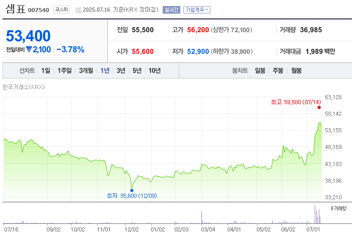Switch to 일봉 candlestick chart
This screenshot has height=241, width=352.
click(x=260, y=70)
